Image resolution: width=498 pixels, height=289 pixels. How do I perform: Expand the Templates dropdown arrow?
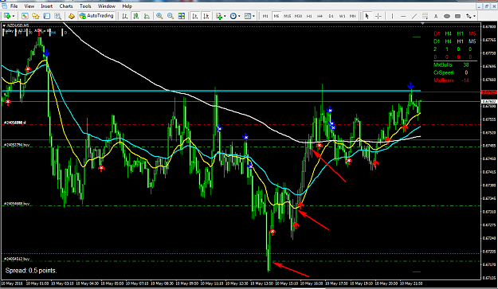(253, 16)
